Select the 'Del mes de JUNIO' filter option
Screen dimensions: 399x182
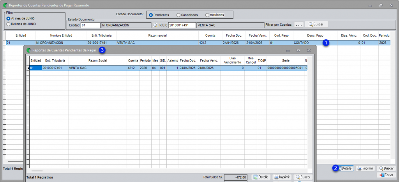[x=21, y=24]
